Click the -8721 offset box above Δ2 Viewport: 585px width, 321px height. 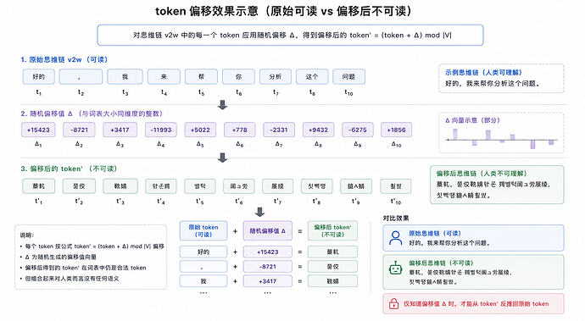pos(79,130)
